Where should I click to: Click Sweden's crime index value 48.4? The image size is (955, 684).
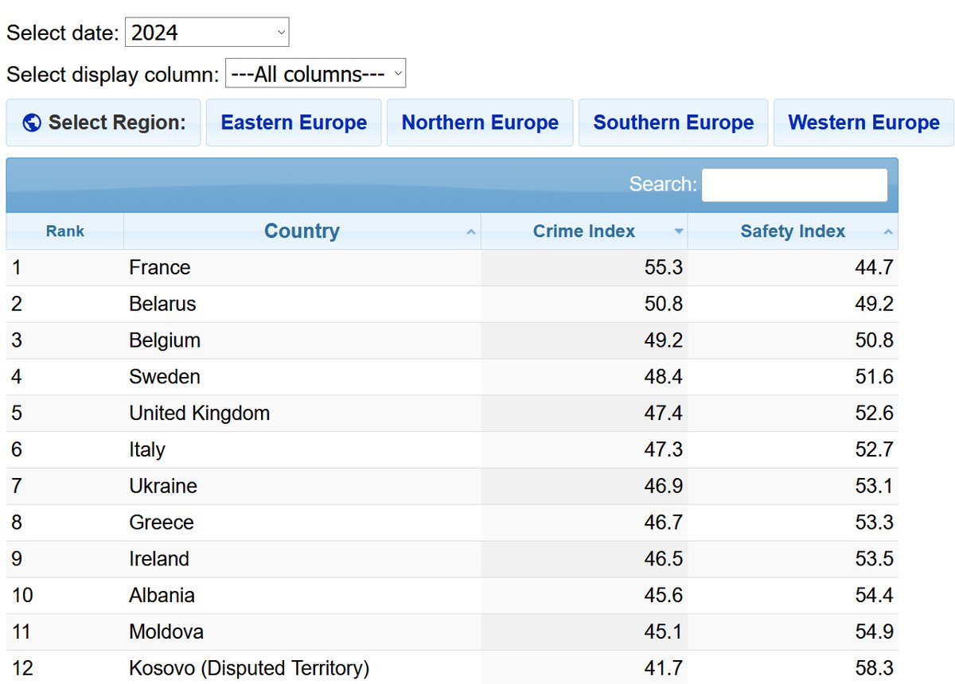click(x=664, y=377)
